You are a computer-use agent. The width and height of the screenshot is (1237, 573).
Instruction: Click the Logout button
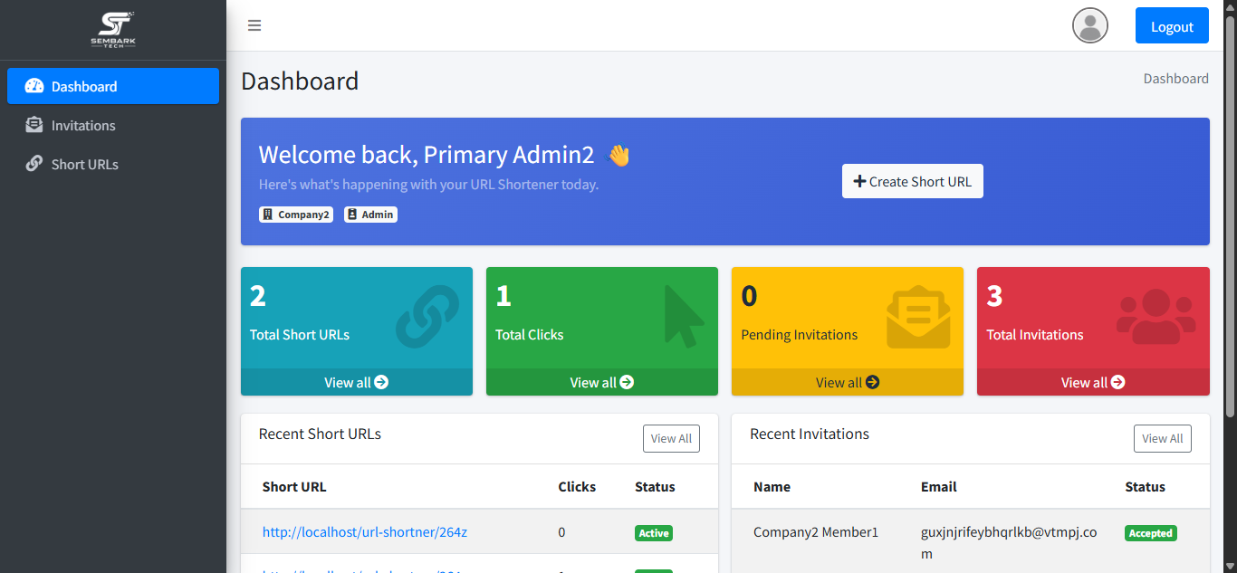click(x=1172, y=25)
